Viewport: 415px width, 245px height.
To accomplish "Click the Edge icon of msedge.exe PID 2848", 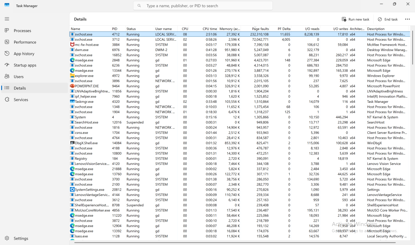I will click(72, 60).
